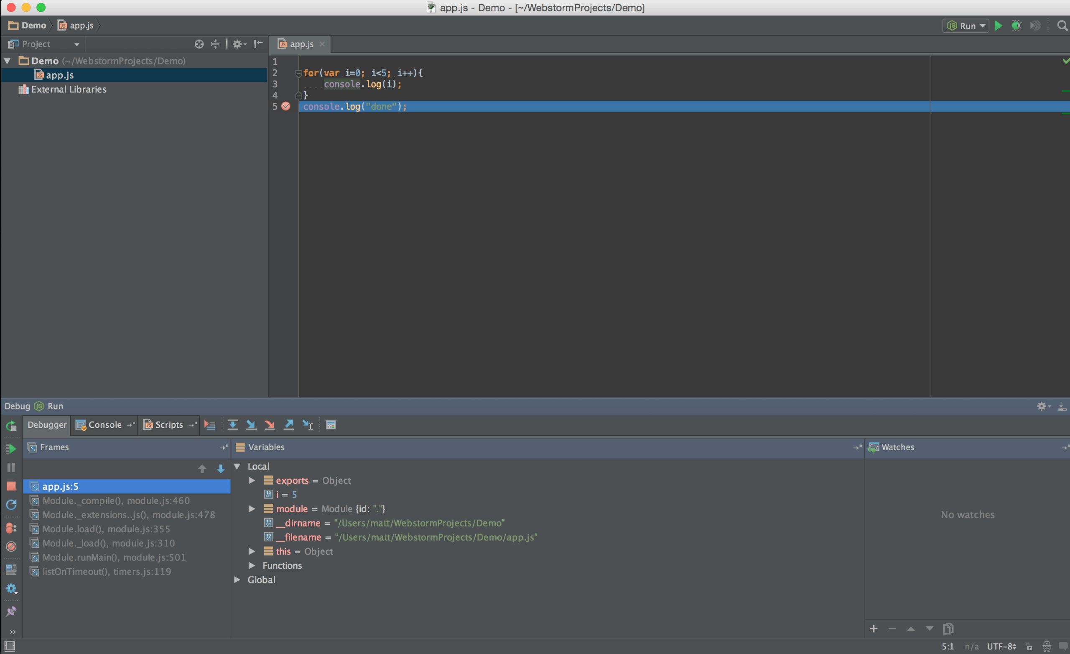Add a new watch with plus button

874,628
